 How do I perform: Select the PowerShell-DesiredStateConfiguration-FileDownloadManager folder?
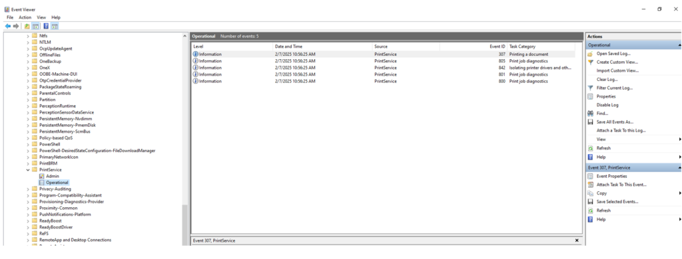97,151
